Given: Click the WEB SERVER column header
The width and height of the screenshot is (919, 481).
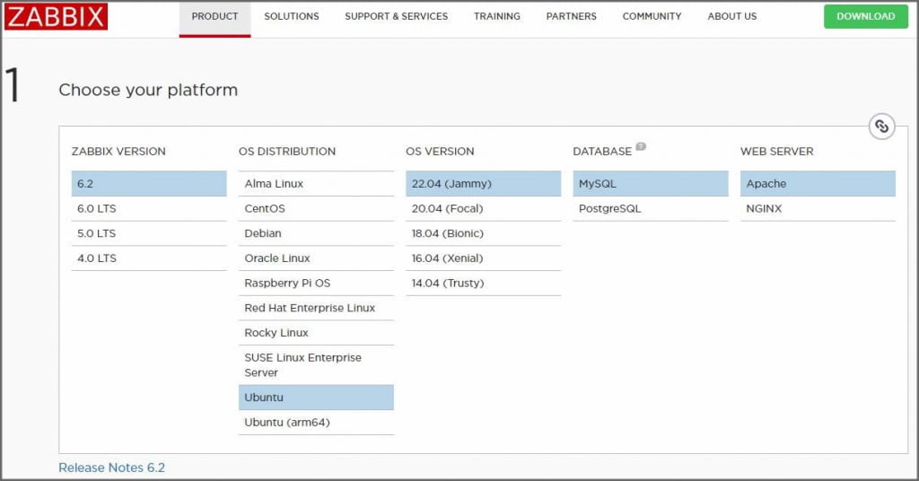Looking at the screenshot, I should click(776, 151).
